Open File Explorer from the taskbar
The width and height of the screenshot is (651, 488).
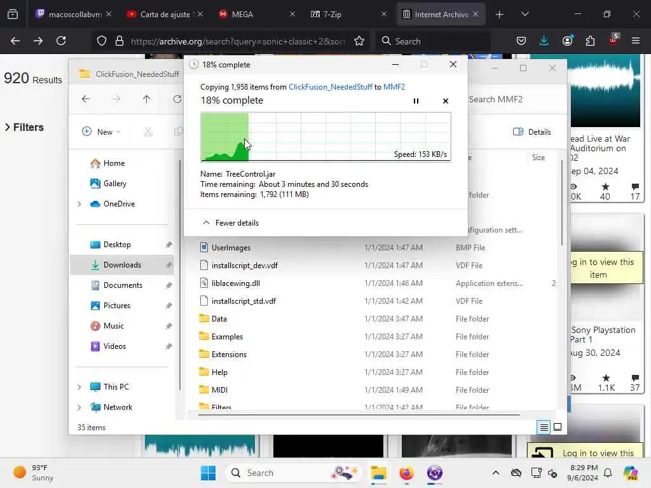tap(379, 473)
